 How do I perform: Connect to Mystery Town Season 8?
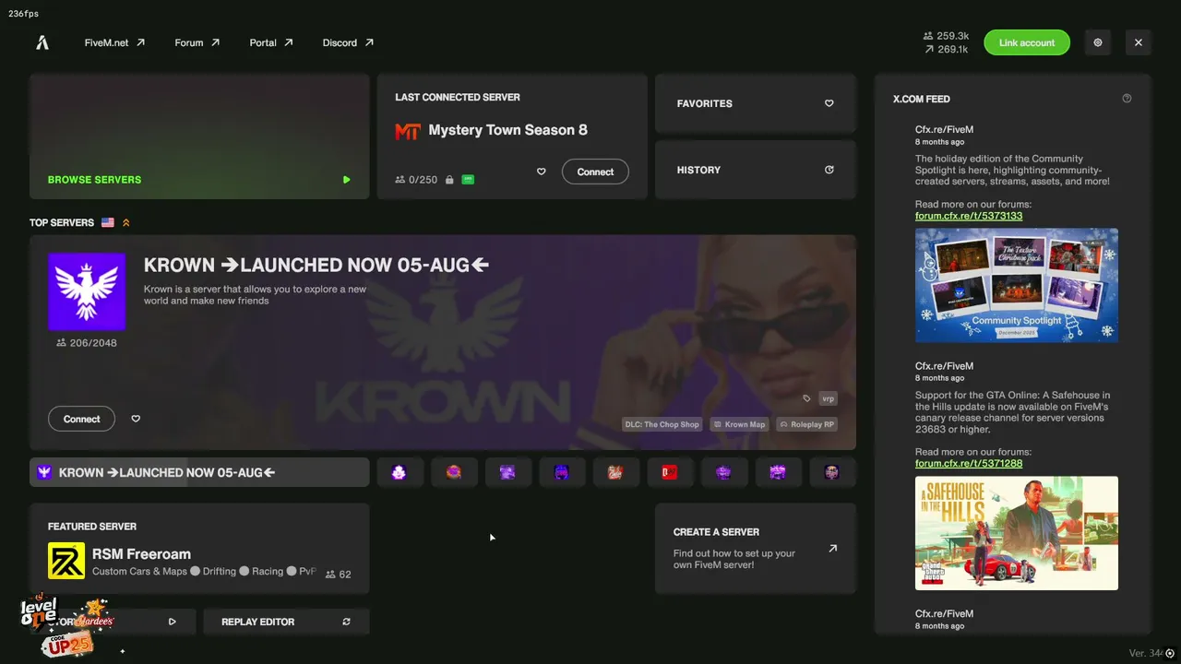tap(595, 172)
